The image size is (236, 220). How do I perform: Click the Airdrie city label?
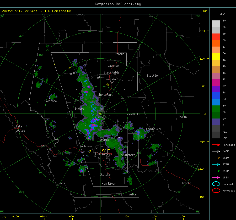coord(103,140)
